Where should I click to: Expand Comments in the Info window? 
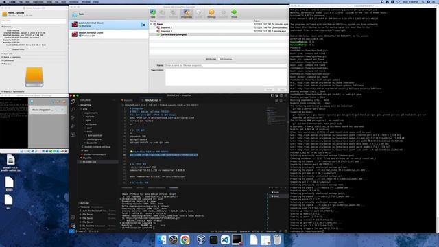click(x=3, y=60)
